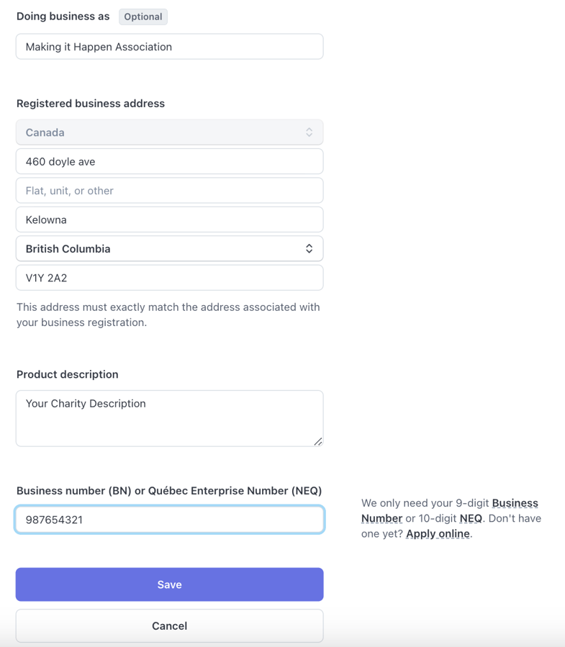This screenshot has width=565, height=647.
Task: Click the postal code field V1Y 2A2
Action: point(169,277)
